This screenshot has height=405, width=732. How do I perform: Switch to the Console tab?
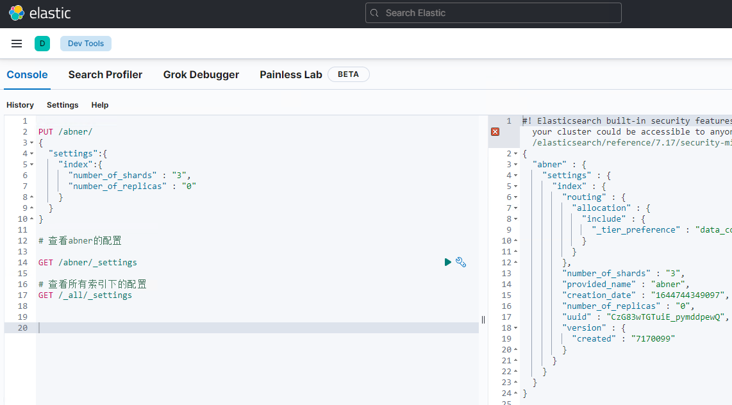[x=27, y=74]
